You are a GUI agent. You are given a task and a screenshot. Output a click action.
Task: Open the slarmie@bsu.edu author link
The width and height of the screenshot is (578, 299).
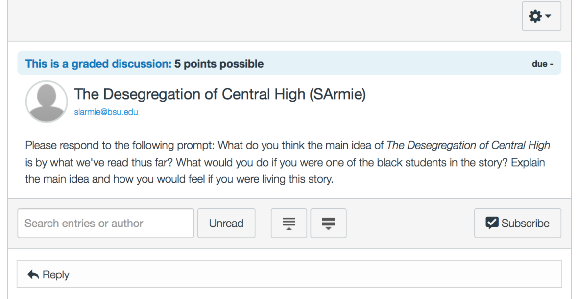pos(106,112)
